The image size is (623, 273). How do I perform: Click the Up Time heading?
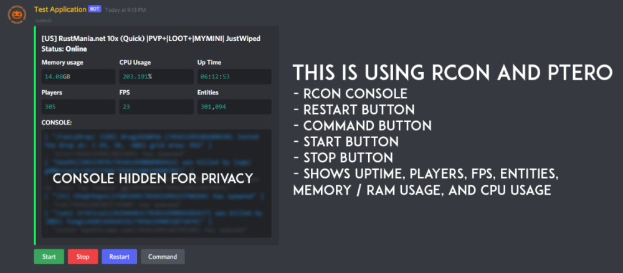tap(209, 62)
